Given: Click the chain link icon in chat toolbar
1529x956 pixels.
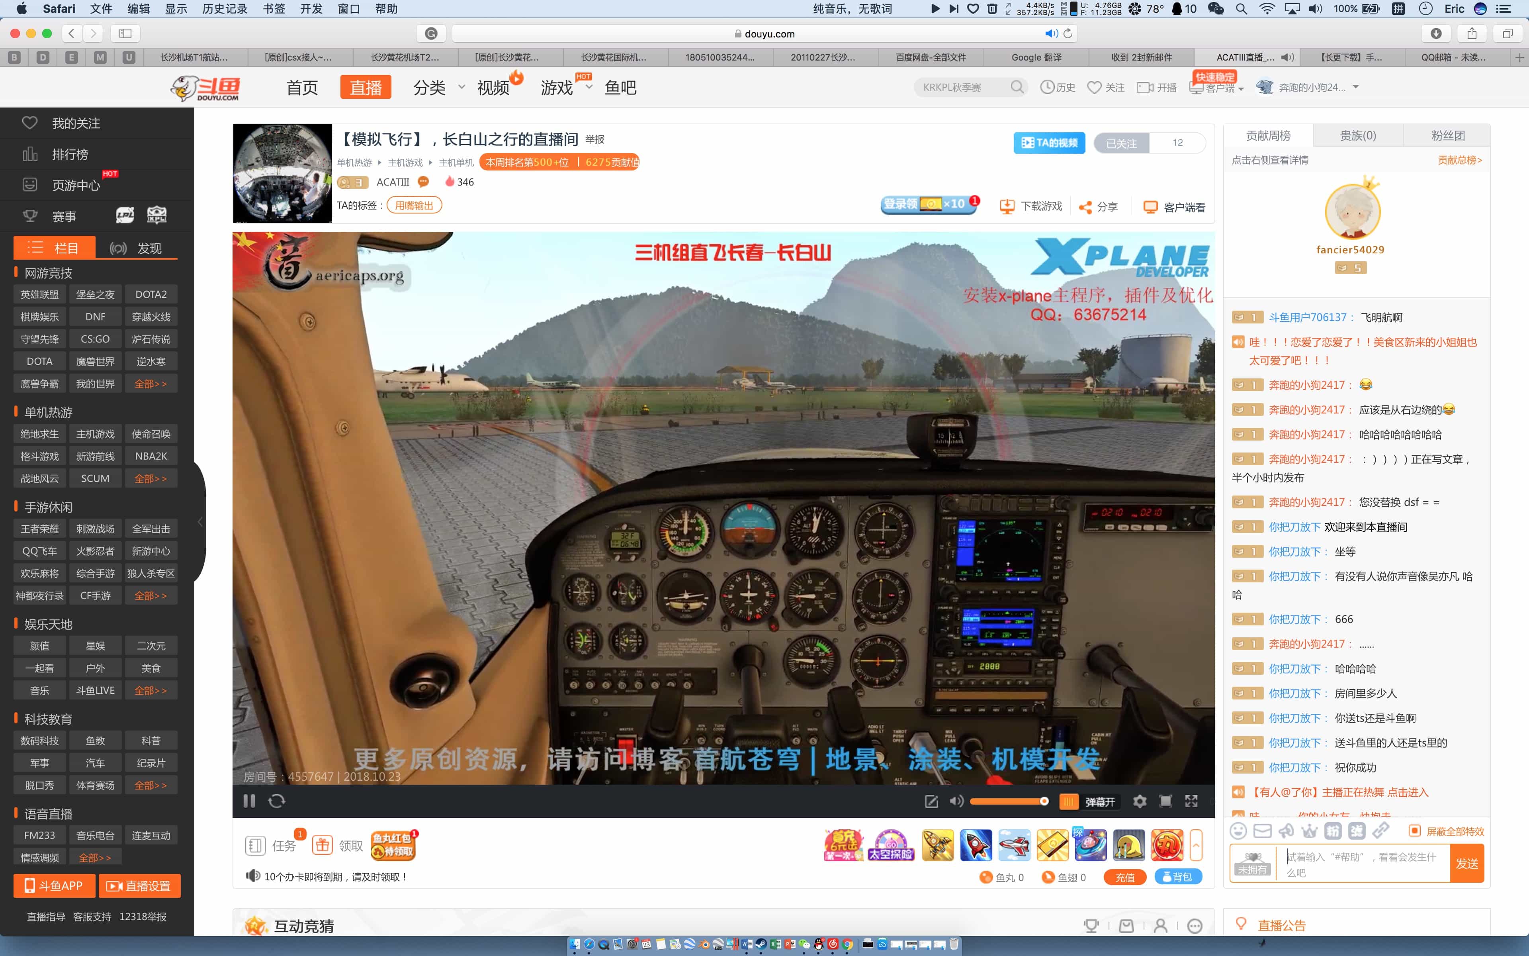Looking at the screenshot, I should [1380, 831].
